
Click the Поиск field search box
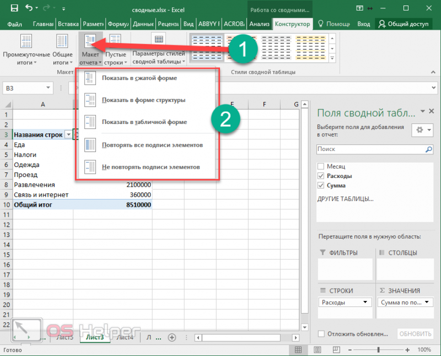tap(370, 149)
